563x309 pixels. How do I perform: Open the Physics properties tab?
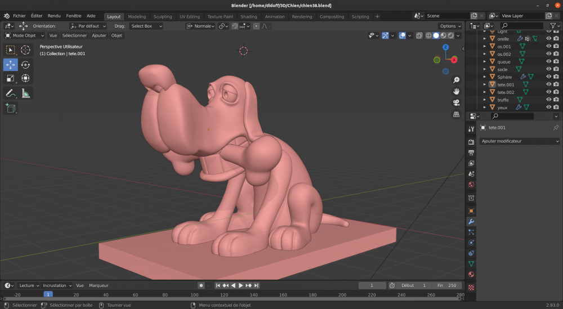471,243
